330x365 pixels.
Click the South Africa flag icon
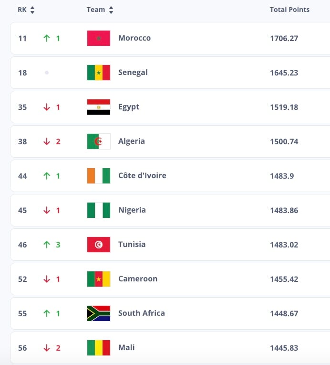99,313
